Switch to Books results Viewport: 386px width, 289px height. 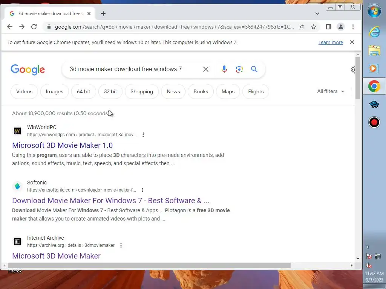tap(201, 91)
